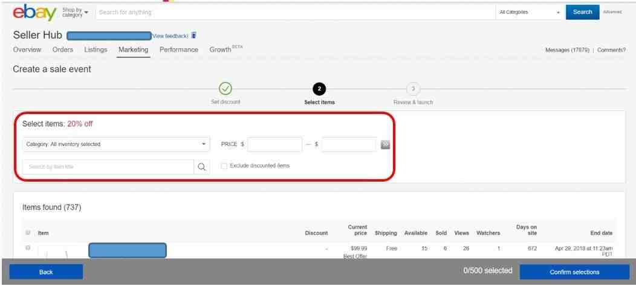Open the Performance tab
This screenshot has width=636, height=286.
point(179,49)
